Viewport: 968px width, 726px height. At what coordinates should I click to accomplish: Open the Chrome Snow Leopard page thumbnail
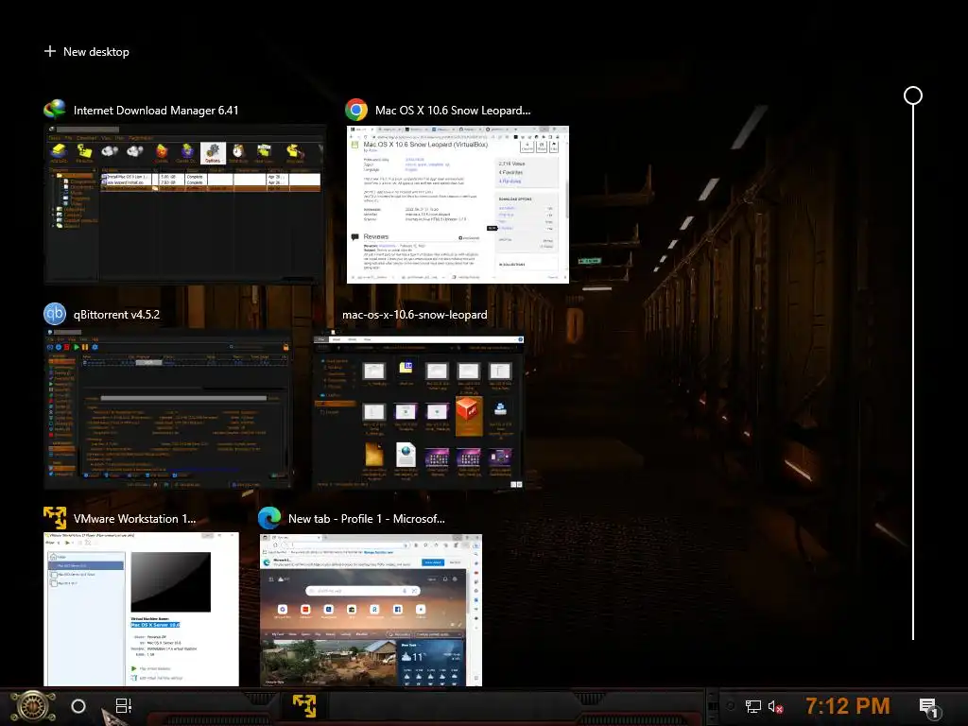[458, 204]
